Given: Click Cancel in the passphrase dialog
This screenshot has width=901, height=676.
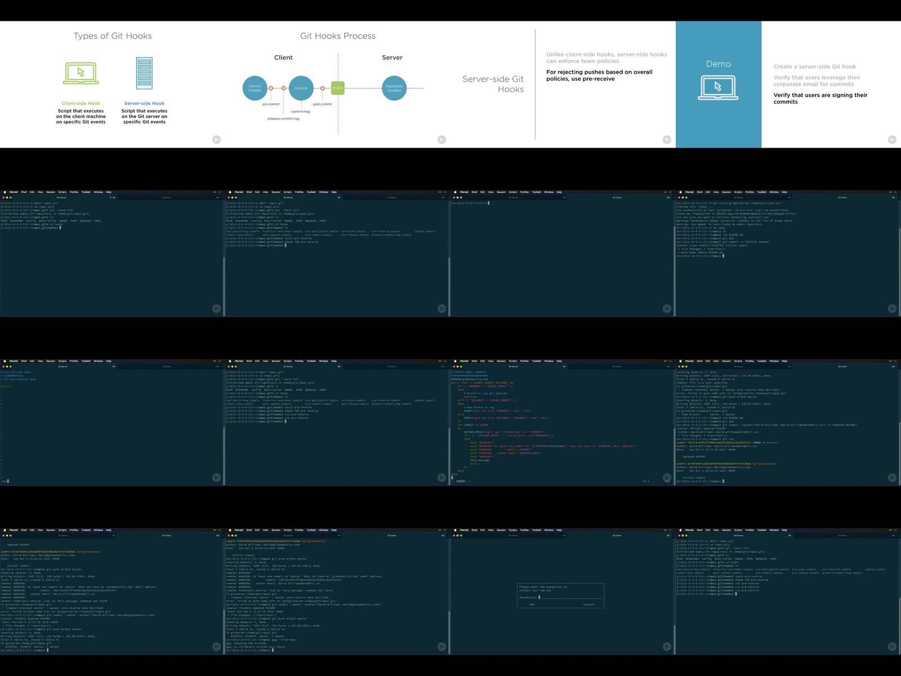Looking at the screenshot, I should coord(589,604).
